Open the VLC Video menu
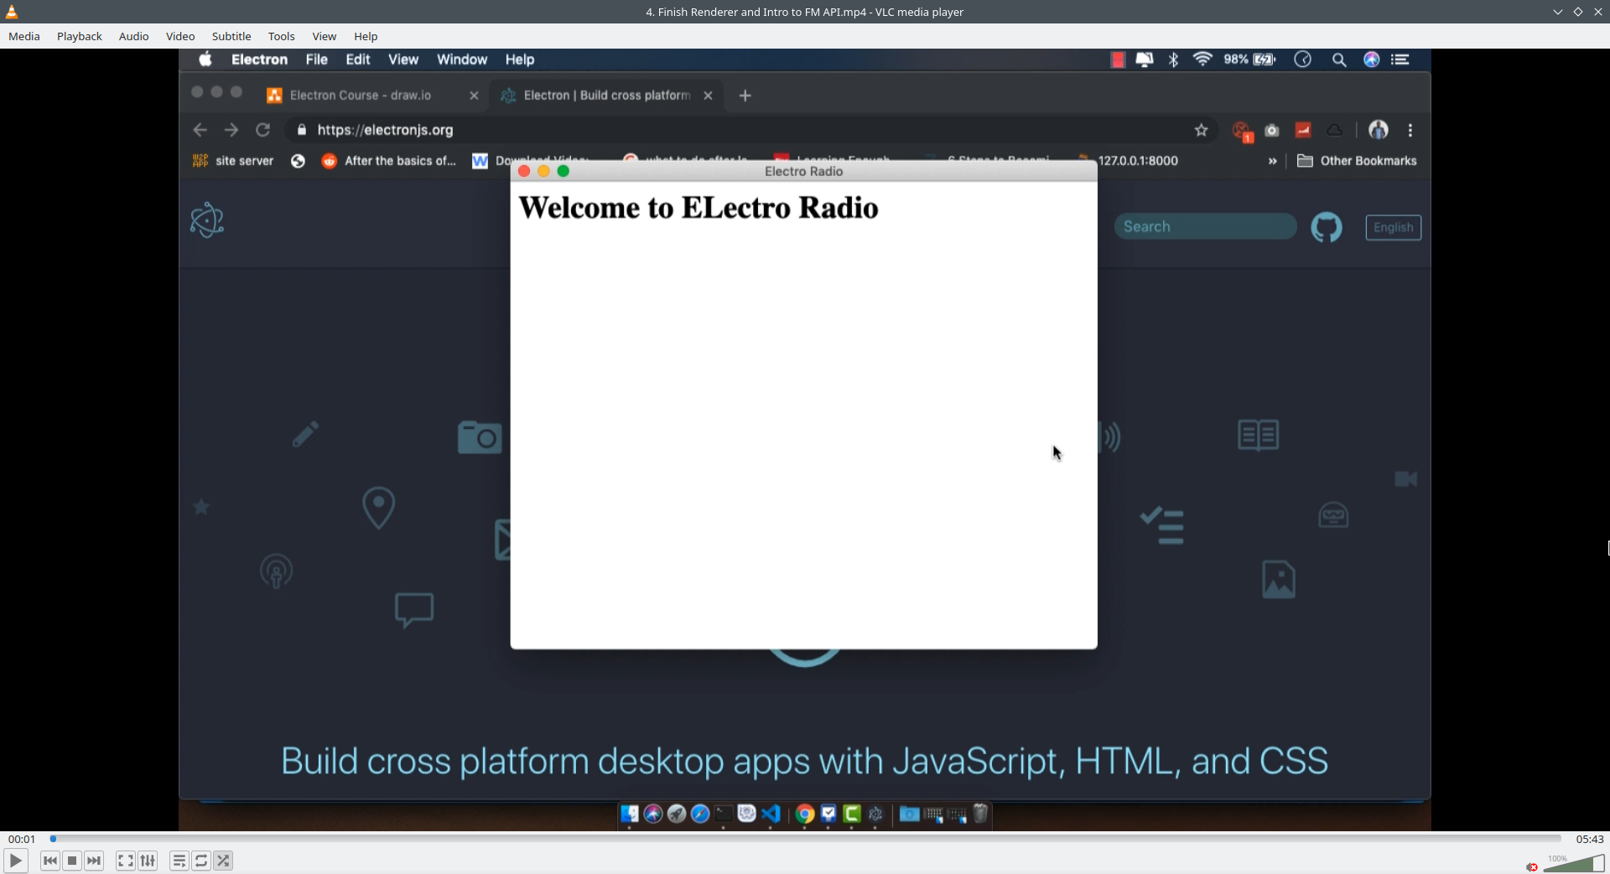The image size is (1610, 874). click(x=180, y=36)
